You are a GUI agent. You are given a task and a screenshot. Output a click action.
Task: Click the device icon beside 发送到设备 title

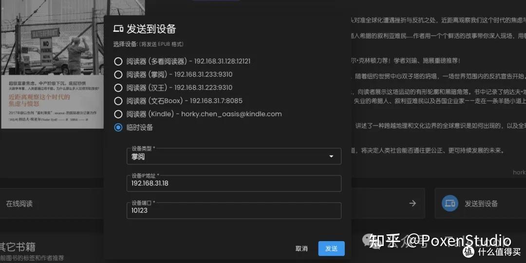click(118, 29)
